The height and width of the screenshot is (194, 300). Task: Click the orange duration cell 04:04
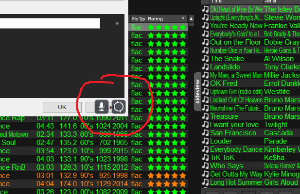tap(45, 184)
